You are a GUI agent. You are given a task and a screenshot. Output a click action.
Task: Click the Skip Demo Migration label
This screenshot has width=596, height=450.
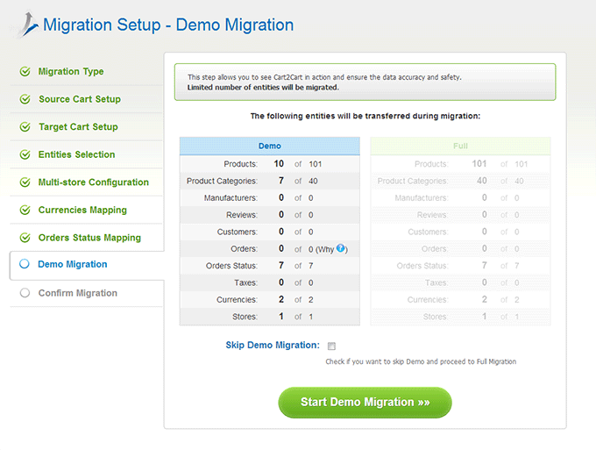[x=273, y=345]
